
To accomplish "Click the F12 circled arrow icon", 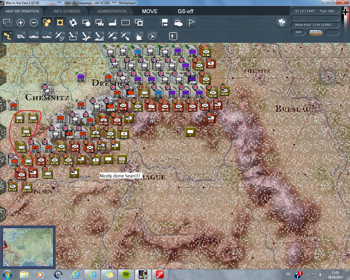I will (x=152, y=36).
